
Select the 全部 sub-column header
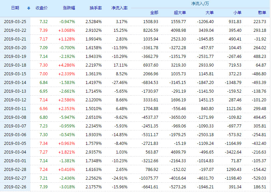coord(154,12)
